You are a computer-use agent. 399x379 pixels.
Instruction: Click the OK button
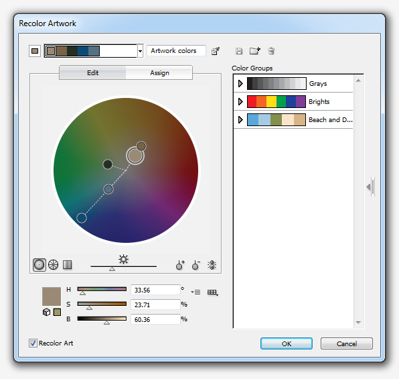point(287,343)
